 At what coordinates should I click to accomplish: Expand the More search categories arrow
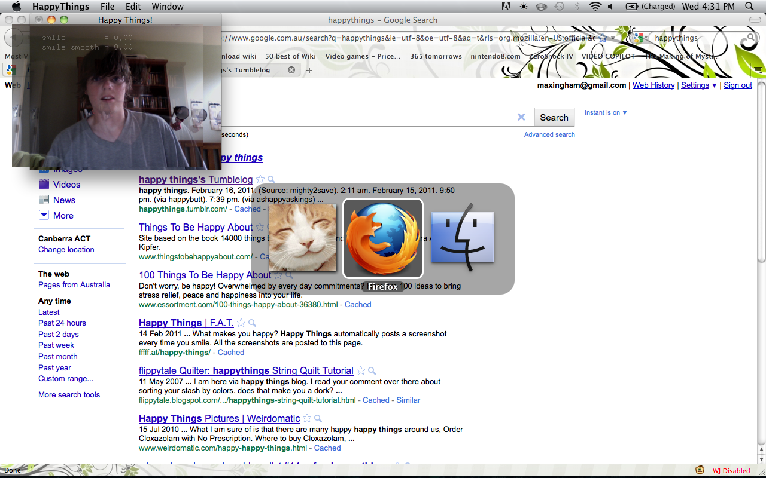pos(44,215)
